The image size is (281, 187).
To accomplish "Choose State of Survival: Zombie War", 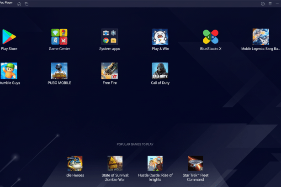I will point(115,163).
